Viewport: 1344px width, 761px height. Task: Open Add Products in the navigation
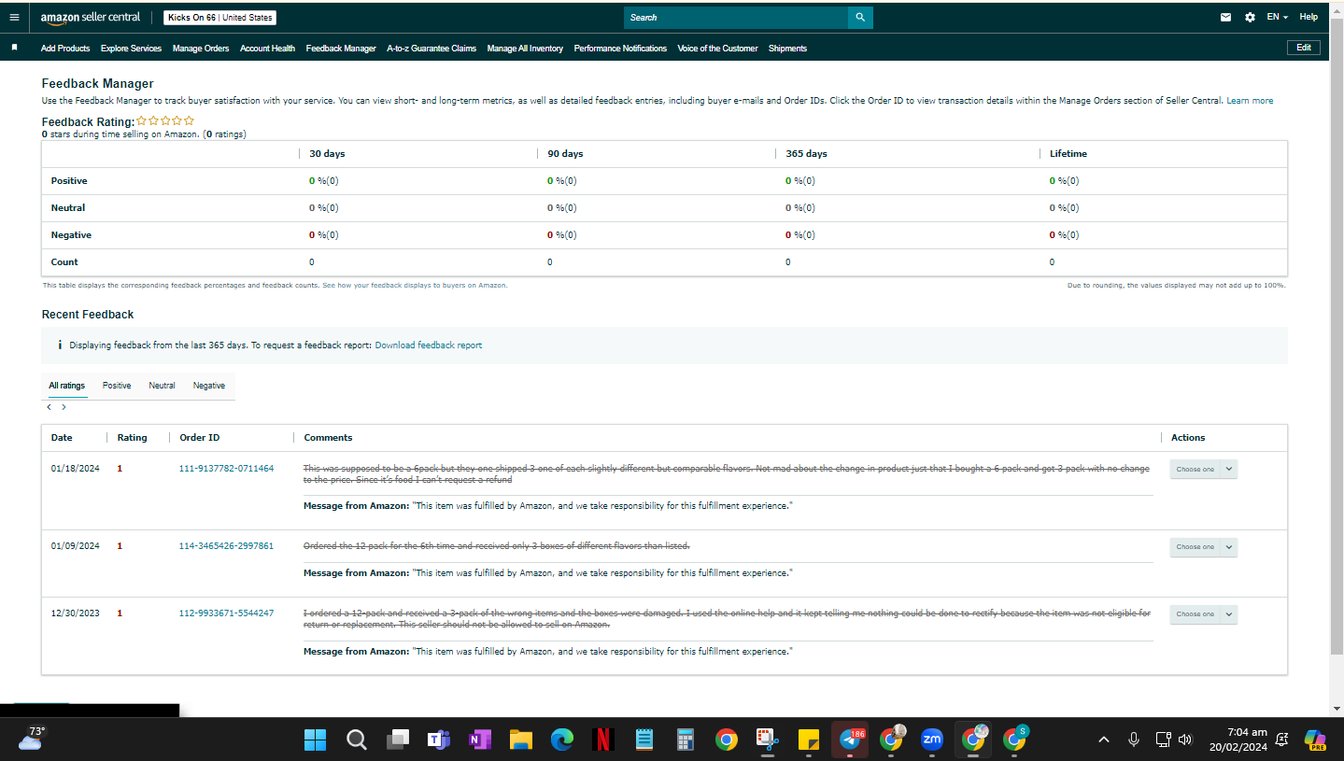65,49
